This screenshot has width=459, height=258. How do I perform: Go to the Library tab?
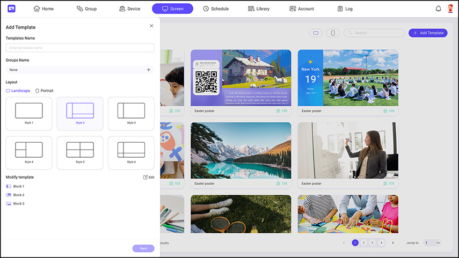click(259, 9)
